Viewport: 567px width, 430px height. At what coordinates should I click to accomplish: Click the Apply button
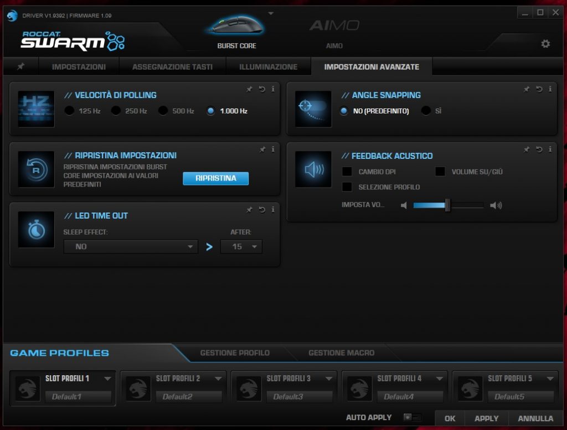click(x=486, y=418)
